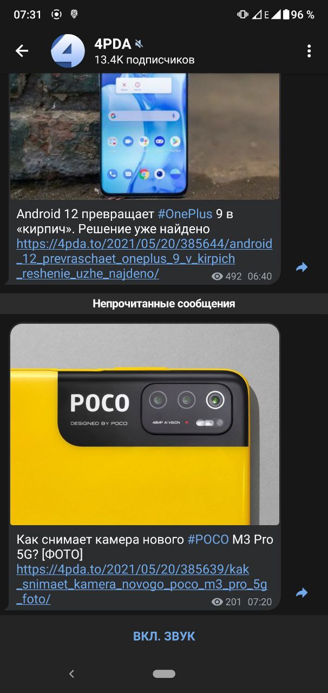Tap the Android navigation back chevron
This screenshot has width=328, height=693.
[71, 674]
